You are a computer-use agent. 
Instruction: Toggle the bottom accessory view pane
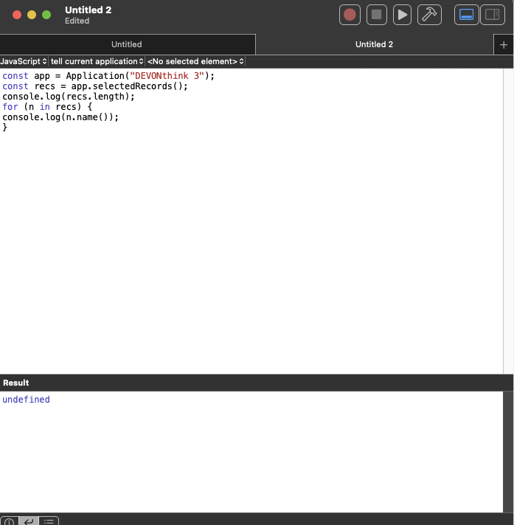point(466,15)
